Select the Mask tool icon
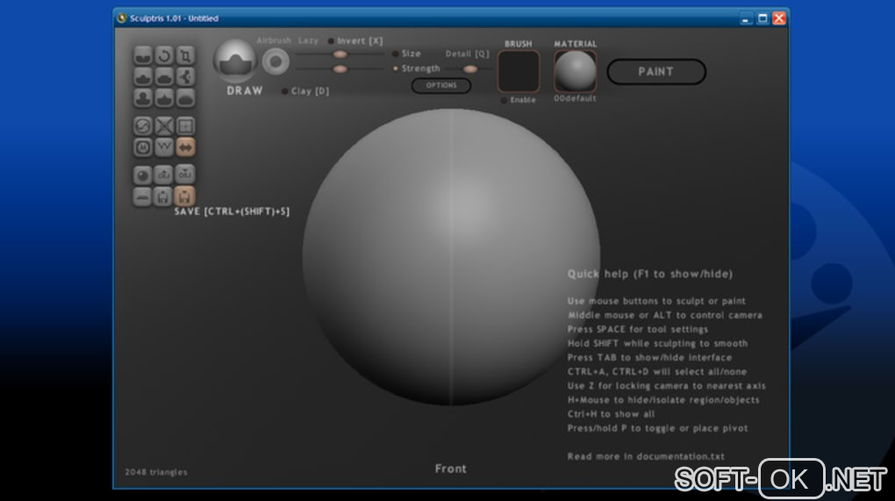This screenshot has width=895, height=501. 143,147
